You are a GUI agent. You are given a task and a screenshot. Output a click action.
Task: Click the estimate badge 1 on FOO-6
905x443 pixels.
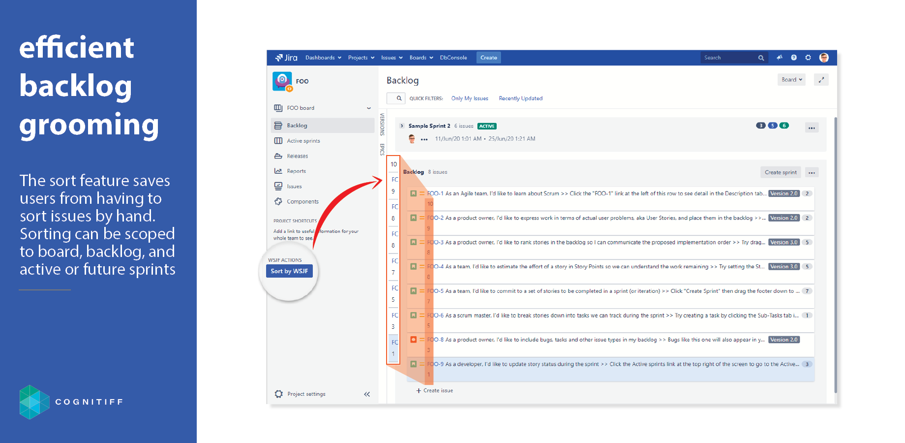point(807,316)
